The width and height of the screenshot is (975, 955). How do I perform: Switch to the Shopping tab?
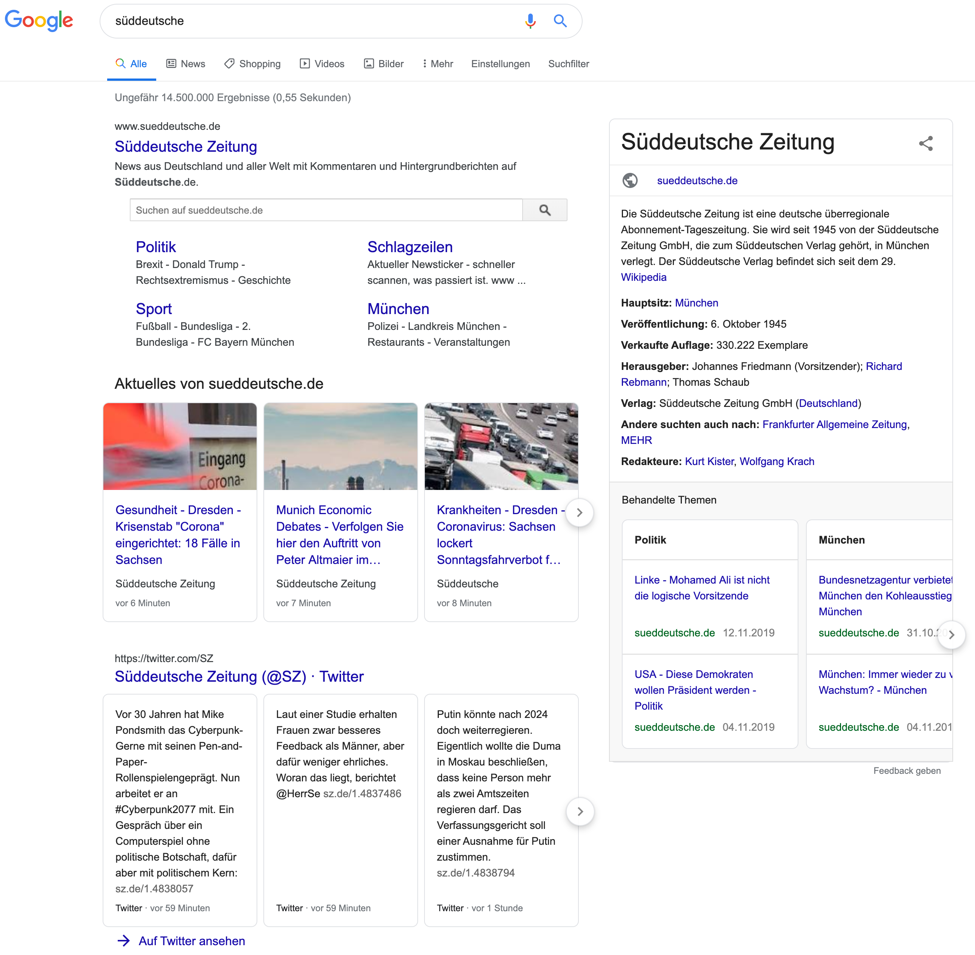click(252, 64)
